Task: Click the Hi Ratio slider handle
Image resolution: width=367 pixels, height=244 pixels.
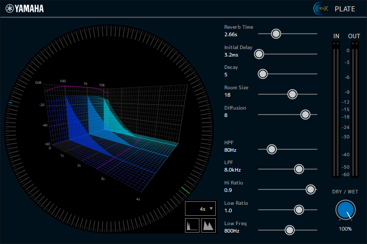Action: tap(311, 189)
